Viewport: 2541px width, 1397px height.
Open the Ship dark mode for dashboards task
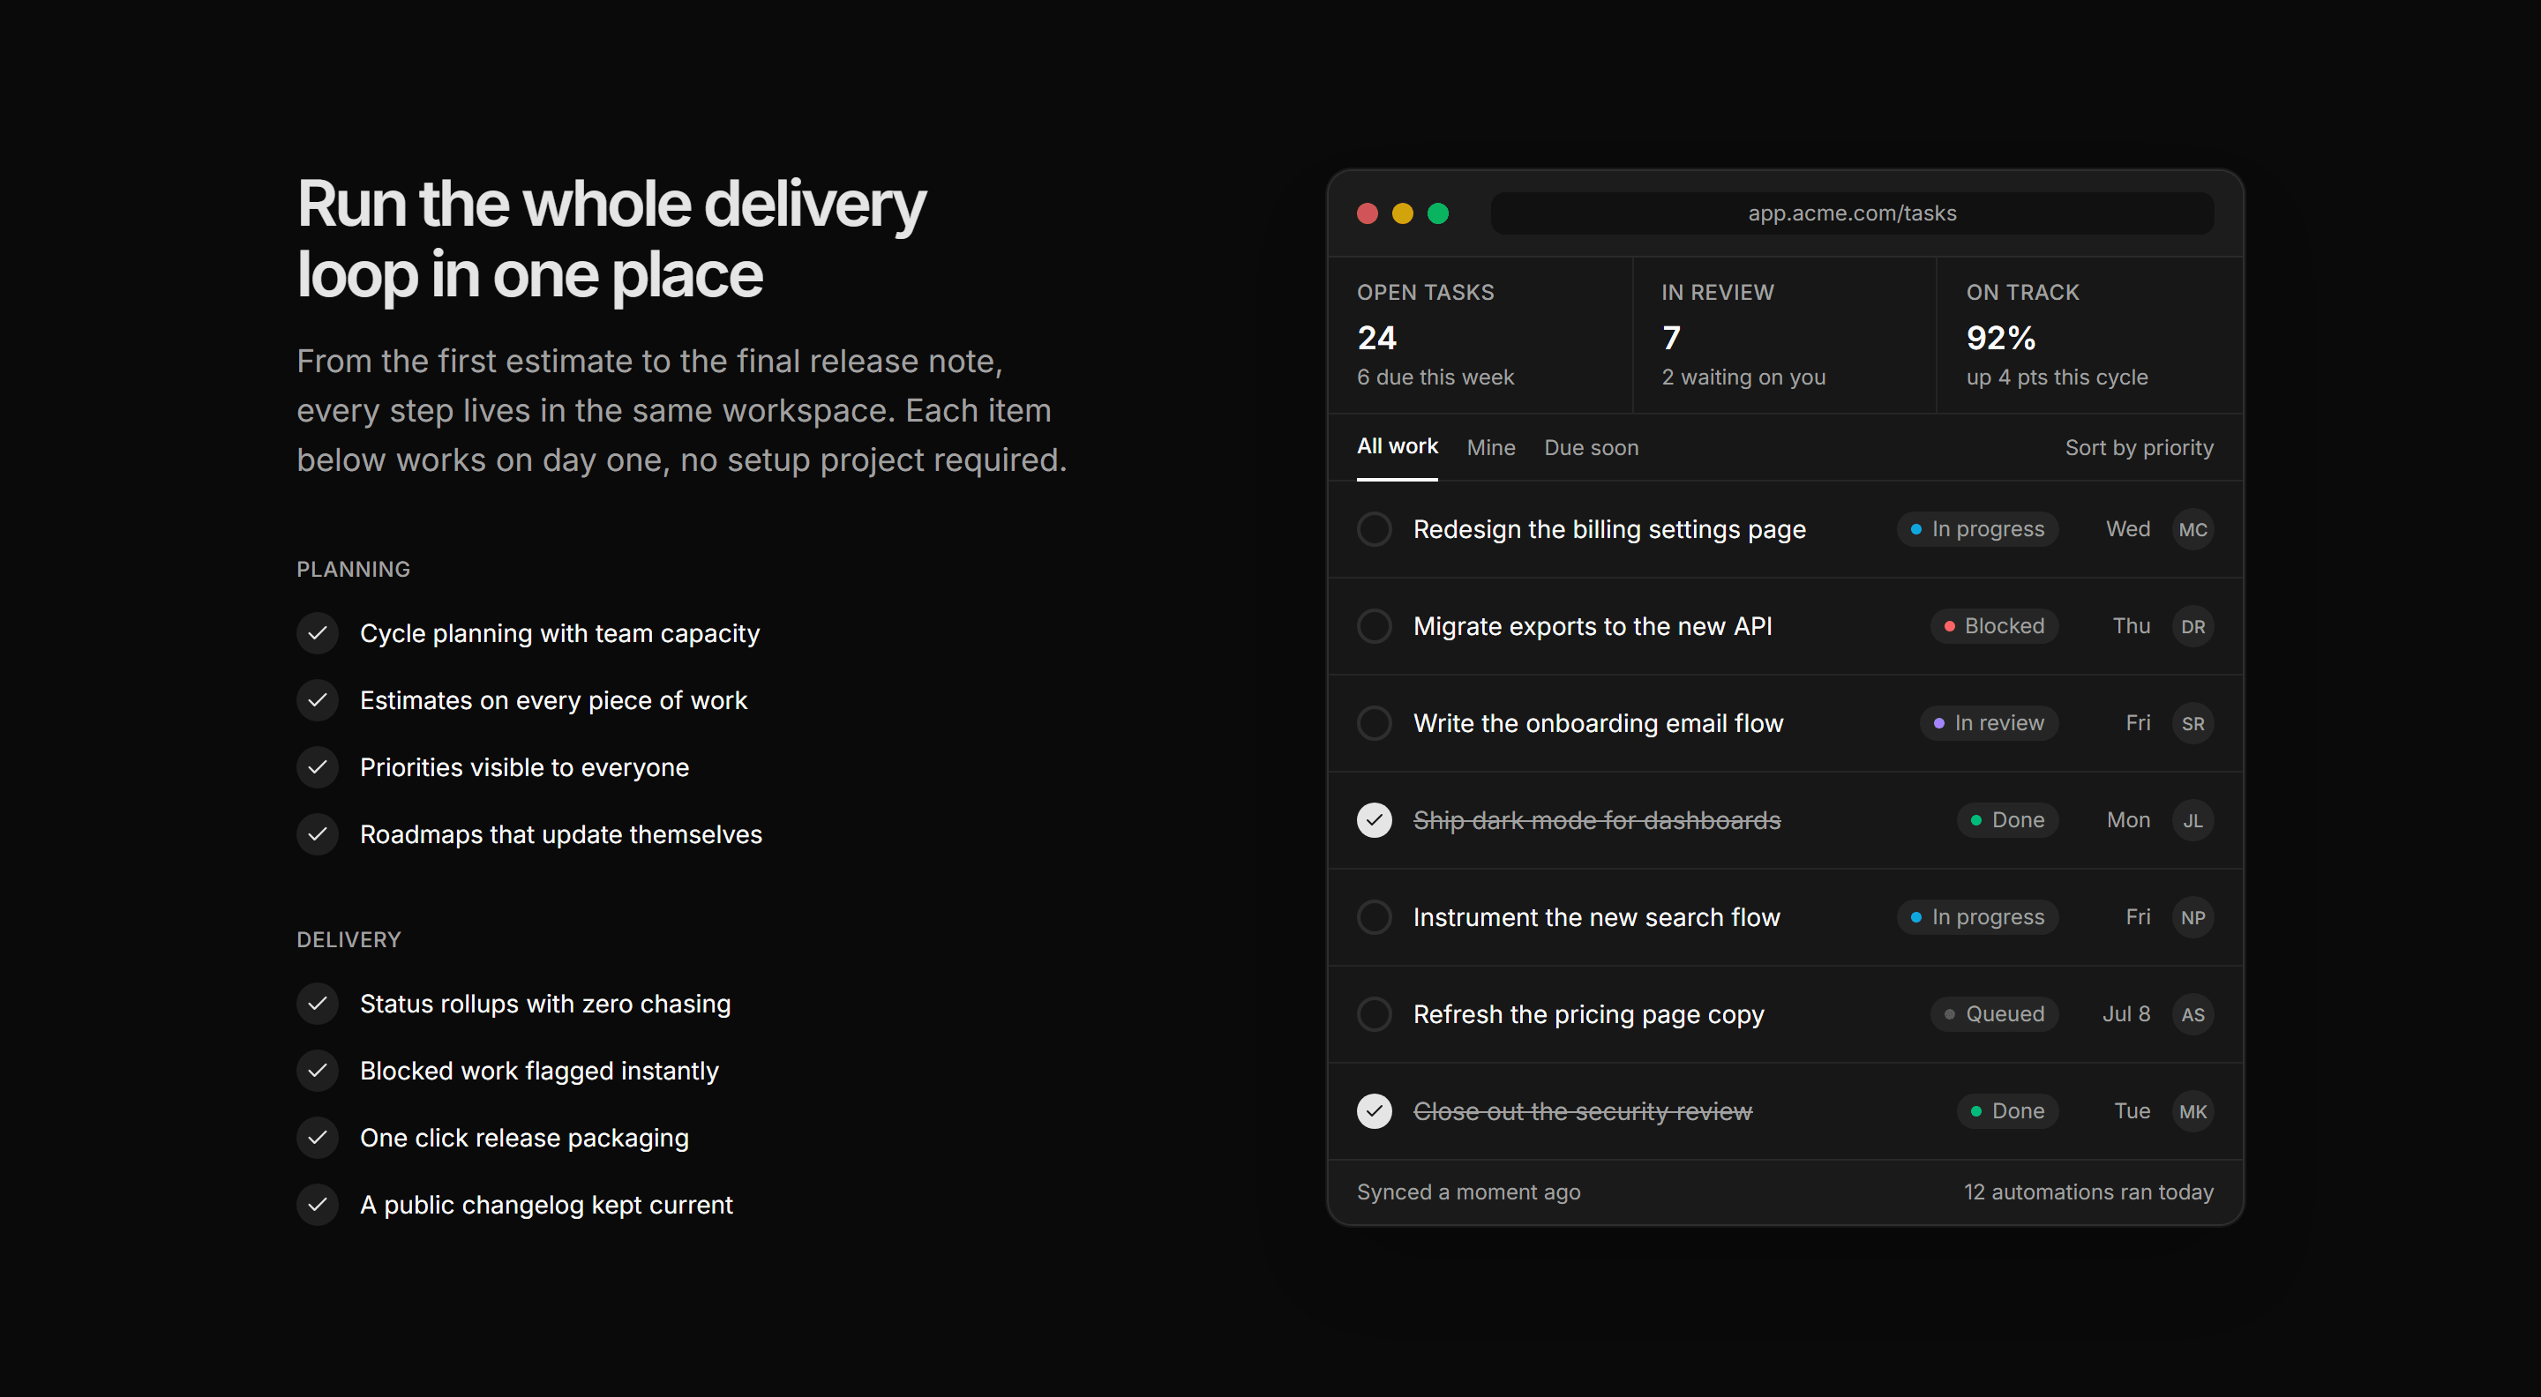(1596, 820)
